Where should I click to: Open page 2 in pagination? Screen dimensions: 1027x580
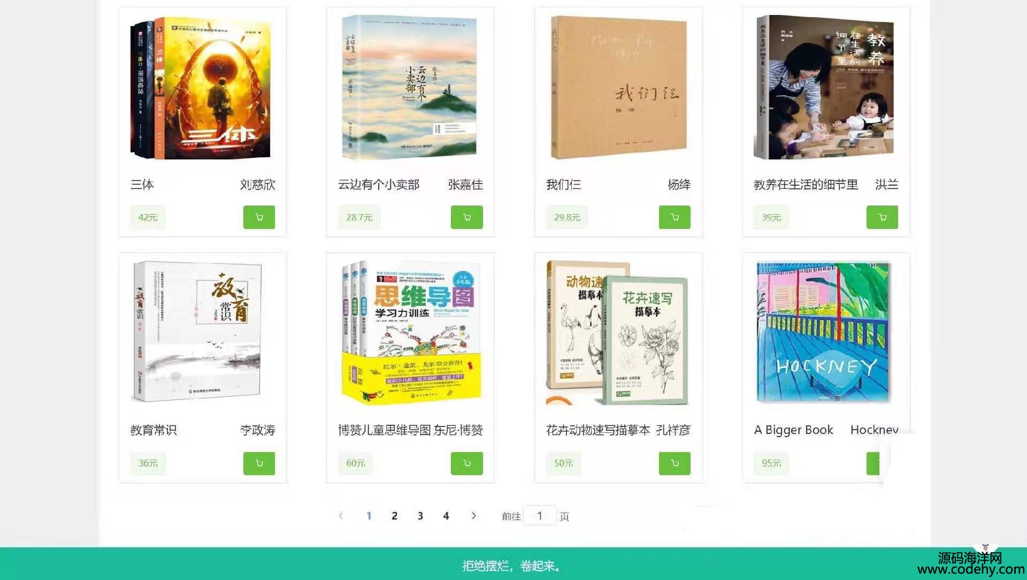pyautogui.click(x=394, y=516)
